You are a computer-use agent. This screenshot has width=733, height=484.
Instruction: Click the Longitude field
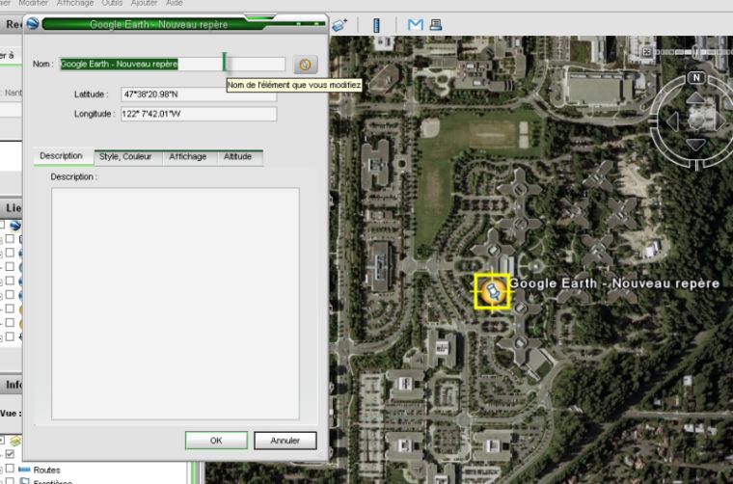pos(199,114)
